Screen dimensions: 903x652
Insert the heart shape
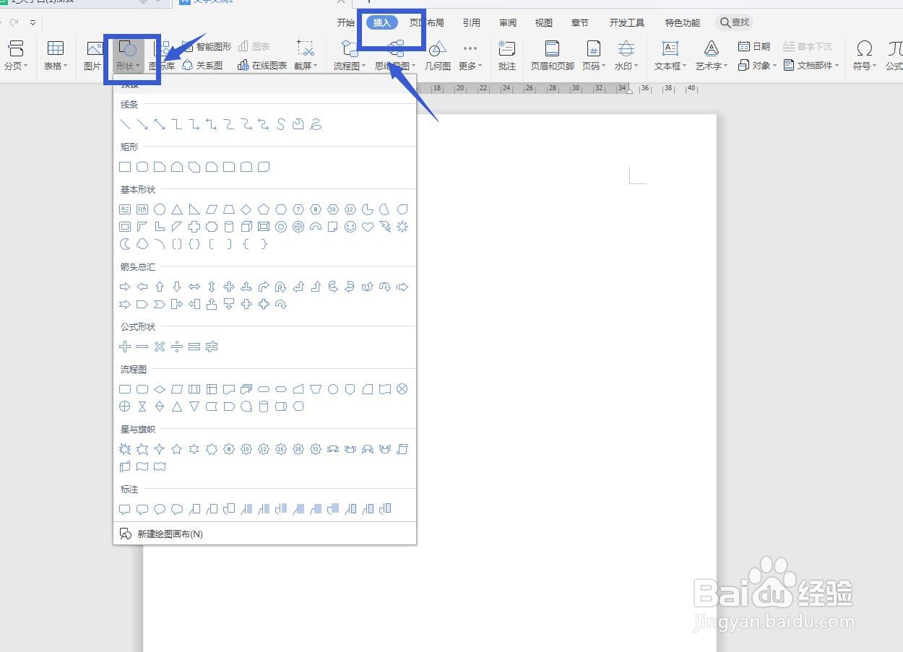(368, 227)
